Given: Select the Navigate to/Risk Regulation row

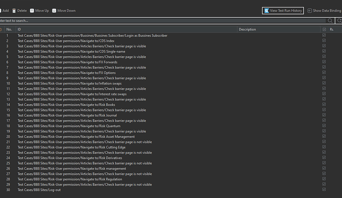Looking at the screenshot, I should click(70, 179).
